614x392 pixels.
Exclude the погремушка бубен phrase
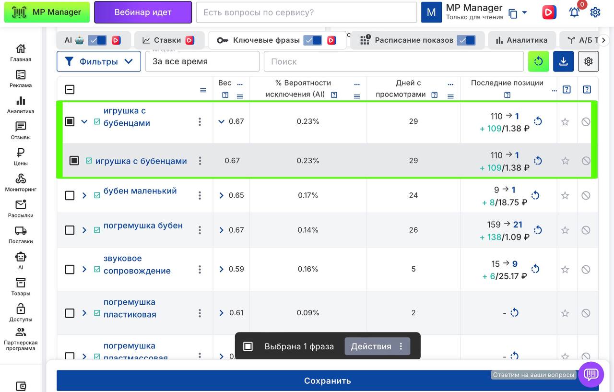tap(586, 230)
